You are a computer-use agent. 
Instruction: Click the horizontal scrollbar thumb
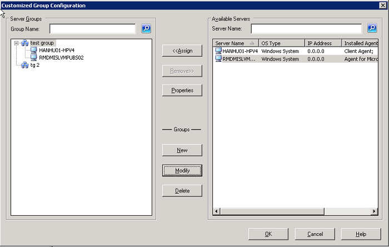click(x=272, y=211)
